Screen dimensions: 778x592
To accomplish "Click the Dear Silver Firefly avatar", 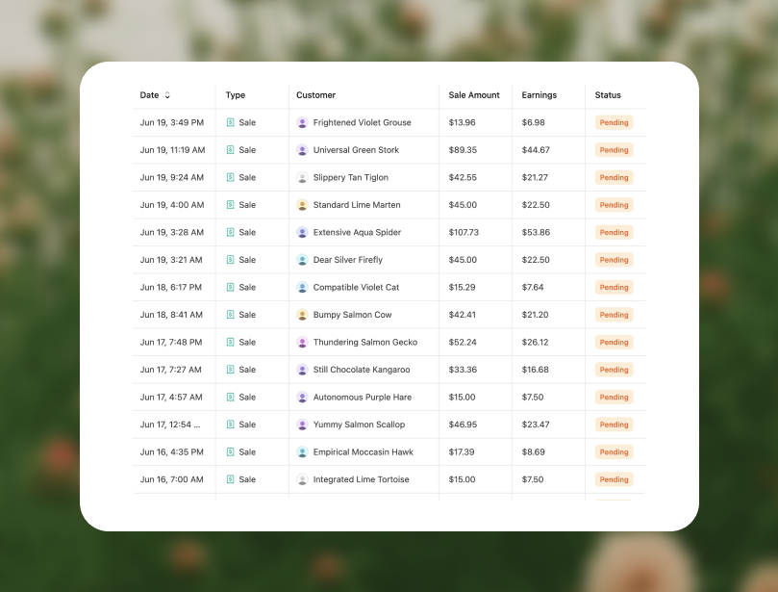I will click(x=302, y=260).
